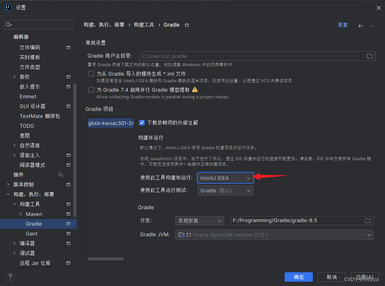Open Gradle JVM dropdown
This screenshot has width=385, height=286.
(x=274, y=235)
